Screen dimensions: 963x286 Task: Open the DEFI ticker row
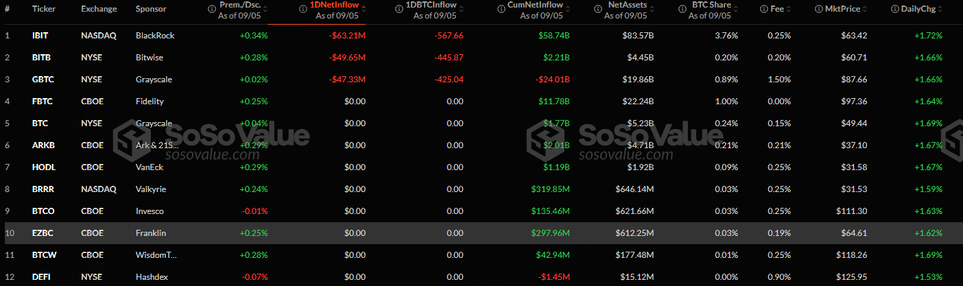click(40, 276)
